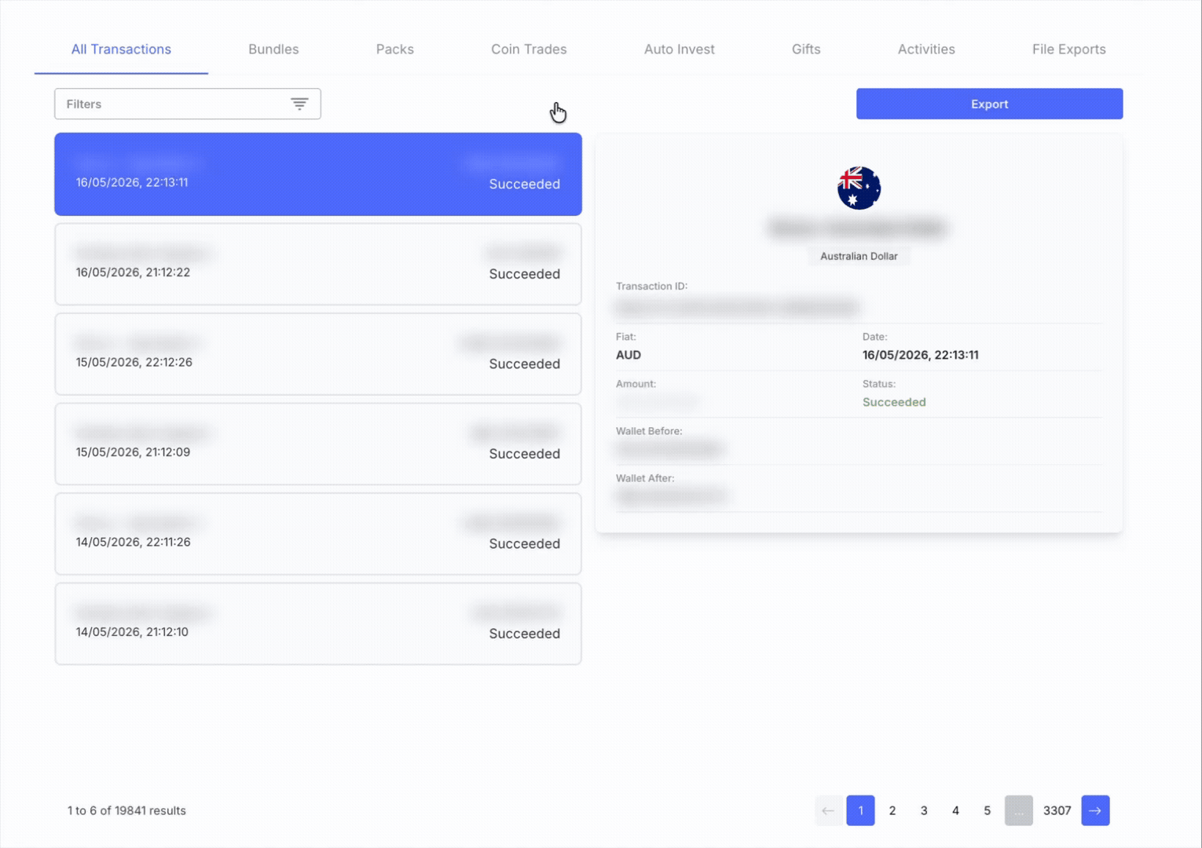The height and width of the screenshot is (848, 1202).
Task: Click the Australian flag icon
Action: 859,188
